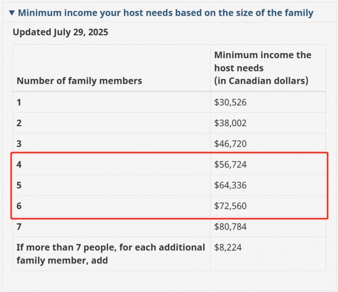Click the 'Minimum income your host needs' heading
338x292 pixels.
[x=166, y=12]
